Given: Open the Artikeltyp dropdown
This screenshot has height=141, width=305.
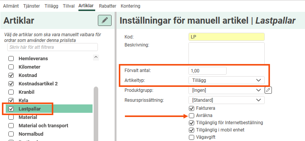Looking at the screenshot, I should click(x=227, y=80).
